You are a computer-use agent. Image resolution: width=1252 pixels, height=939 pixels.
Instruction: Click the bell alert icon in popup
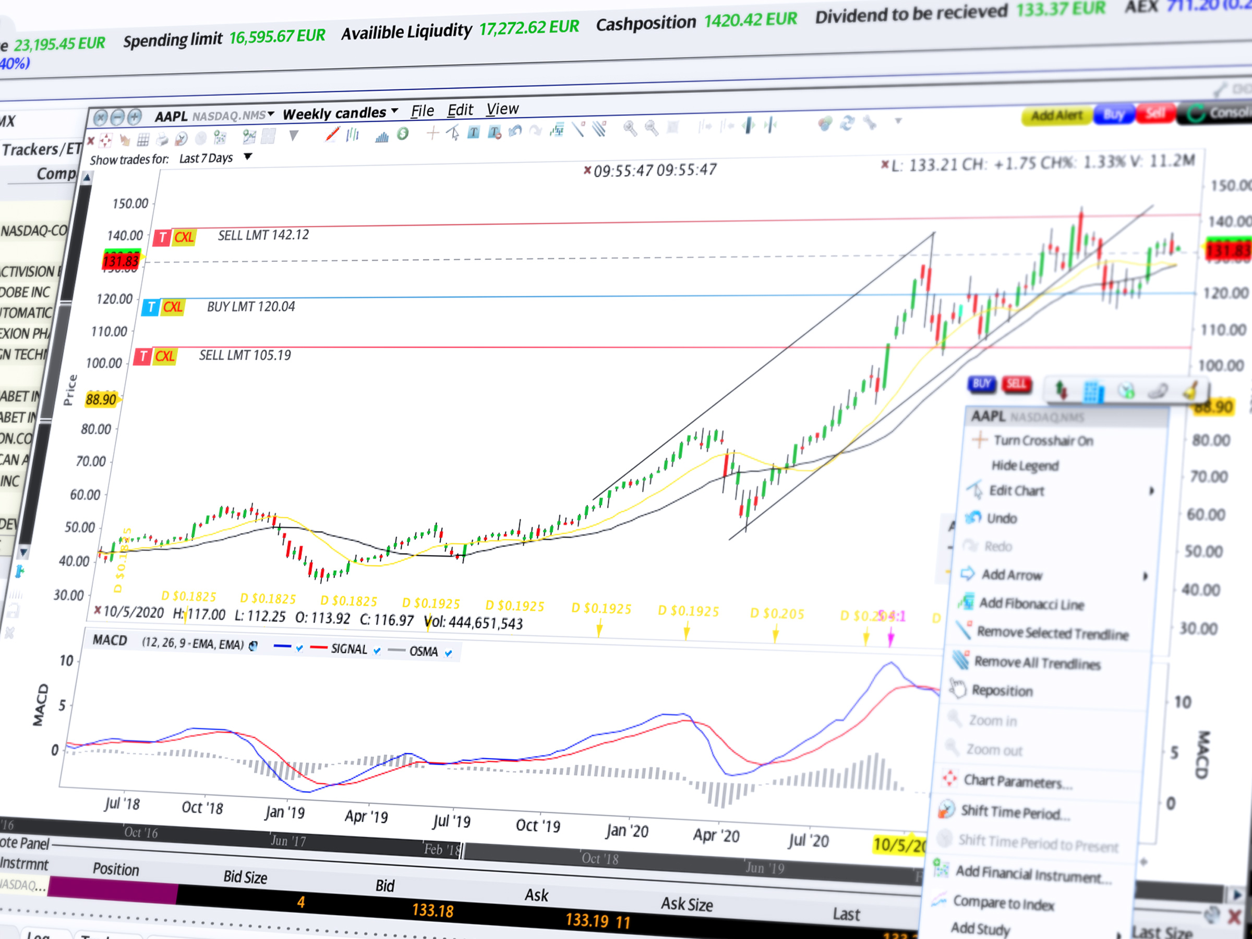[1190, 391]
